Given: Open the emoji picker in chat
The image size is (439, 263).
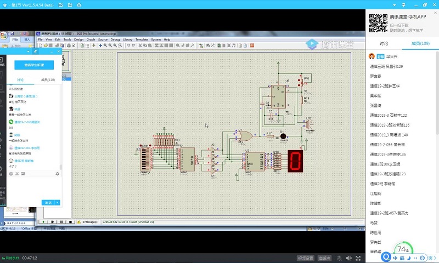Looking at the screenshot, I should pos(10,174).
